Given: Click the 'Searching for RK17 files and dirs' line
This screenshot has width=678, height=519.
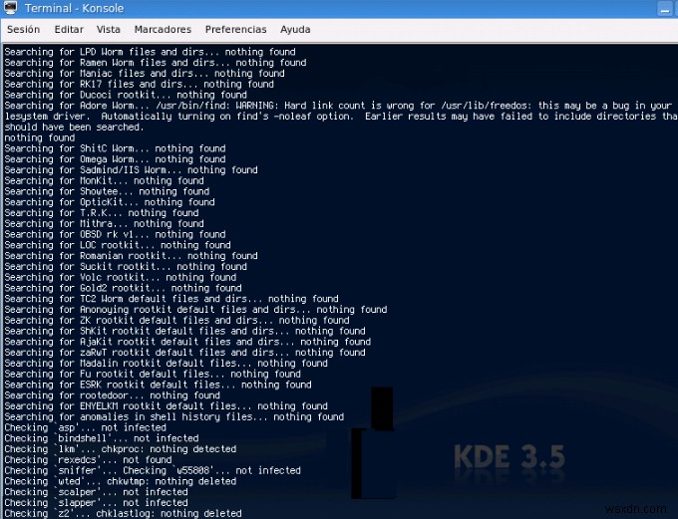Looking at the screenshot, I should coord(140,85).
